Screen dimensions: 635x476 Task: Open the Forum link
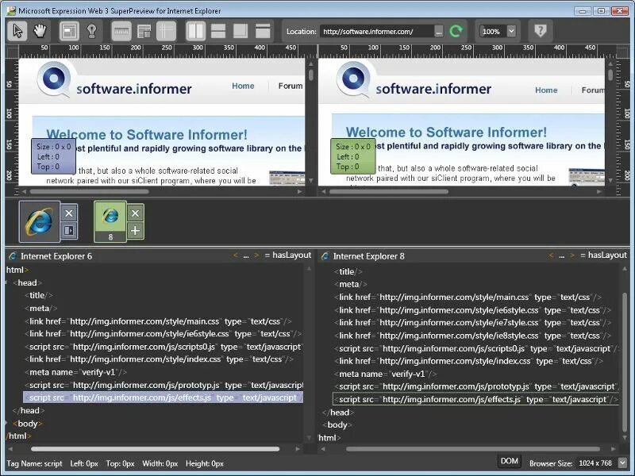click(x=291, y=86)
